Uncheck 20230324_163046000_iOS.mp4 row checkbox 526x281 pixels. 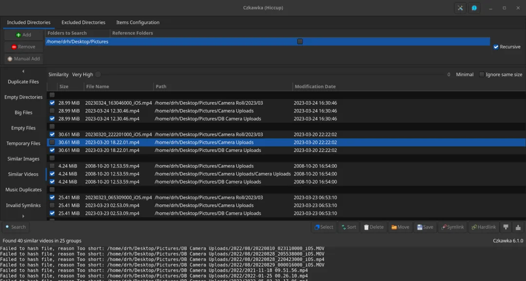[52, 103]
